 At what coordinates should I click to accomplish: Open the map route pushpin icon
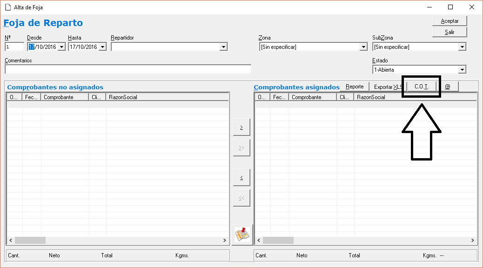(241, 234)
